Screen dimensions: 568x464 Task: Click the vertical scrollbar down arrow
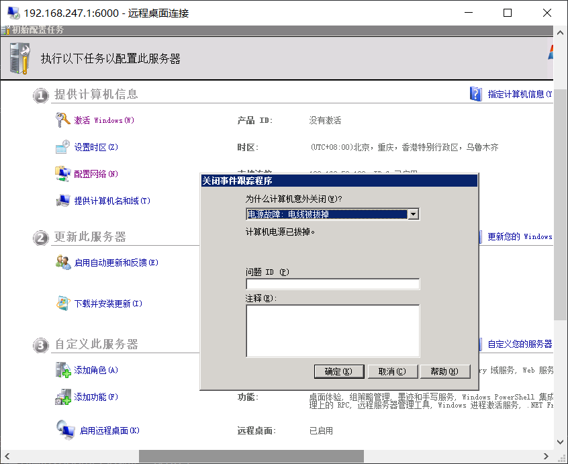click(561, 442)
